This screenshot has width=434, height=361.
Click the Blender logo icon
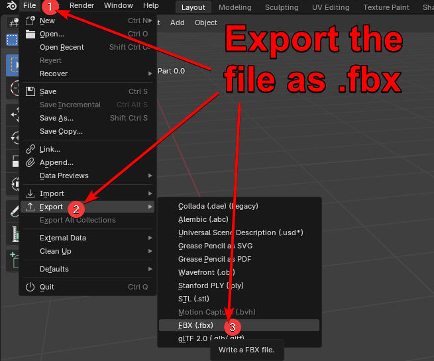coord(11,6)
